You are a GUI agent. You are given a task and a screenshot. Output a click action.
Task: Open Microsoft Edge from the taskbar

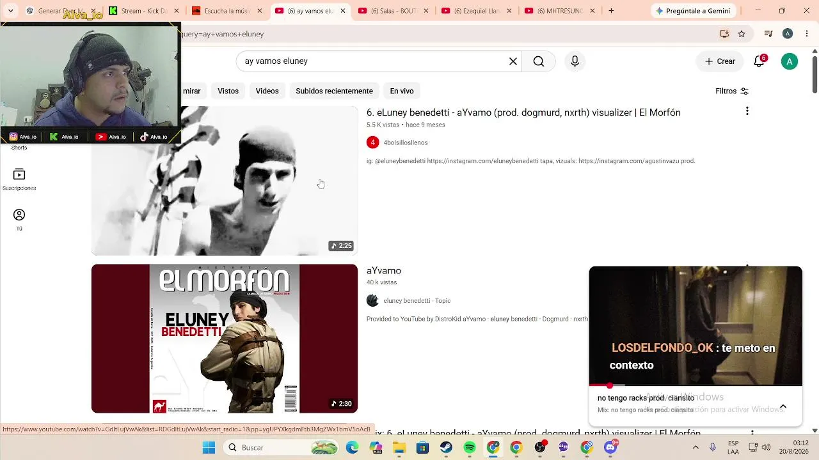pos(352,448)
